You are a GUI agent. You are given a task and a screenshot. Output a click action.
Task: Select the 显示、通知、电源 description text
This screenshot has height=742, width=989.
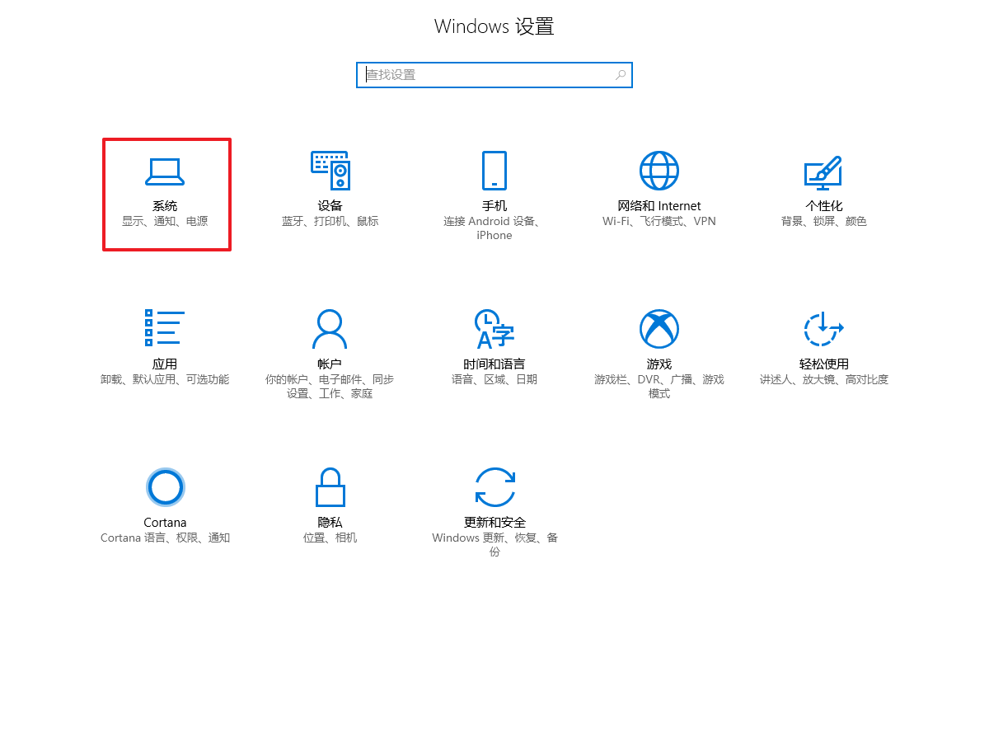pos(165,222)
